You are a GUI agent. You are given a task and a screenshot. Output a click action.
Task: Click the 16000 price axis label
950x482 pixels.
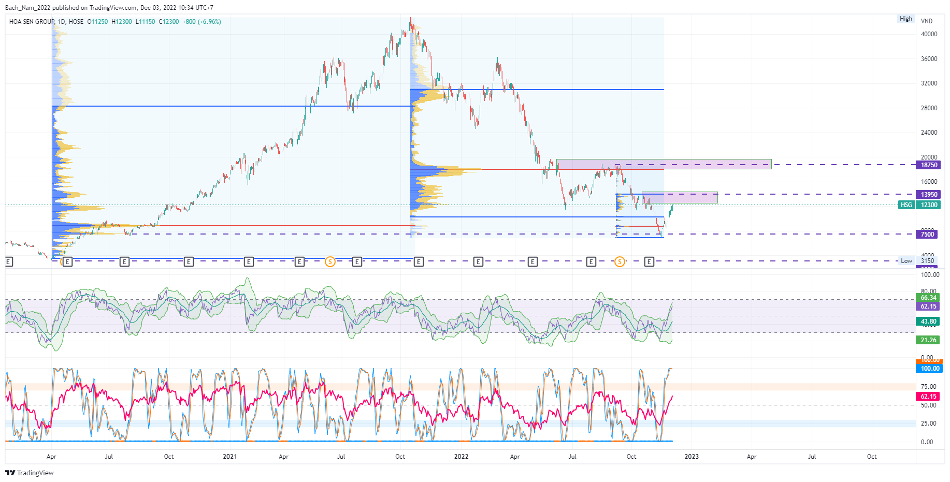[x=929, y=182]
